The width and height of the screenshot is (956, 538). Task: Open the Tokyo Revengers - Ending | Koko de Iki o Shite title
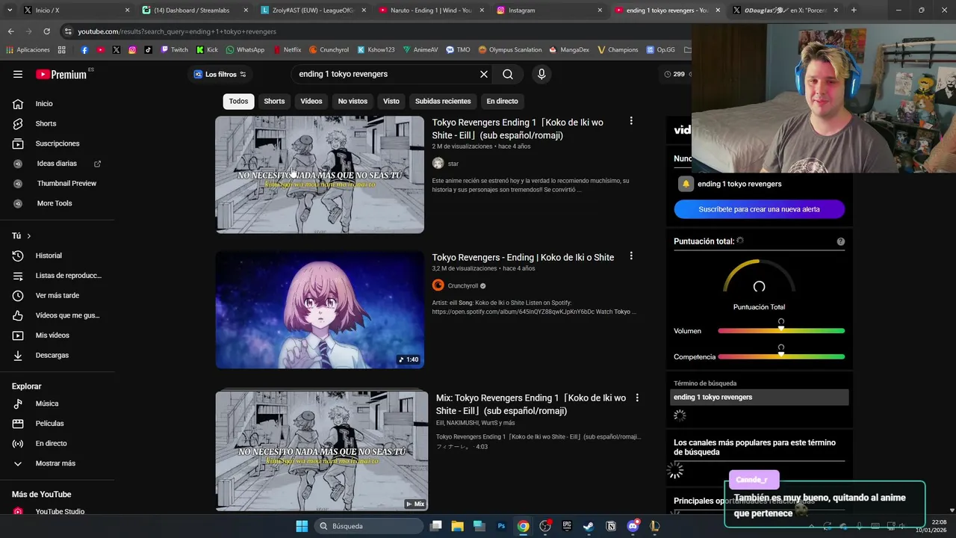[523, 257]
